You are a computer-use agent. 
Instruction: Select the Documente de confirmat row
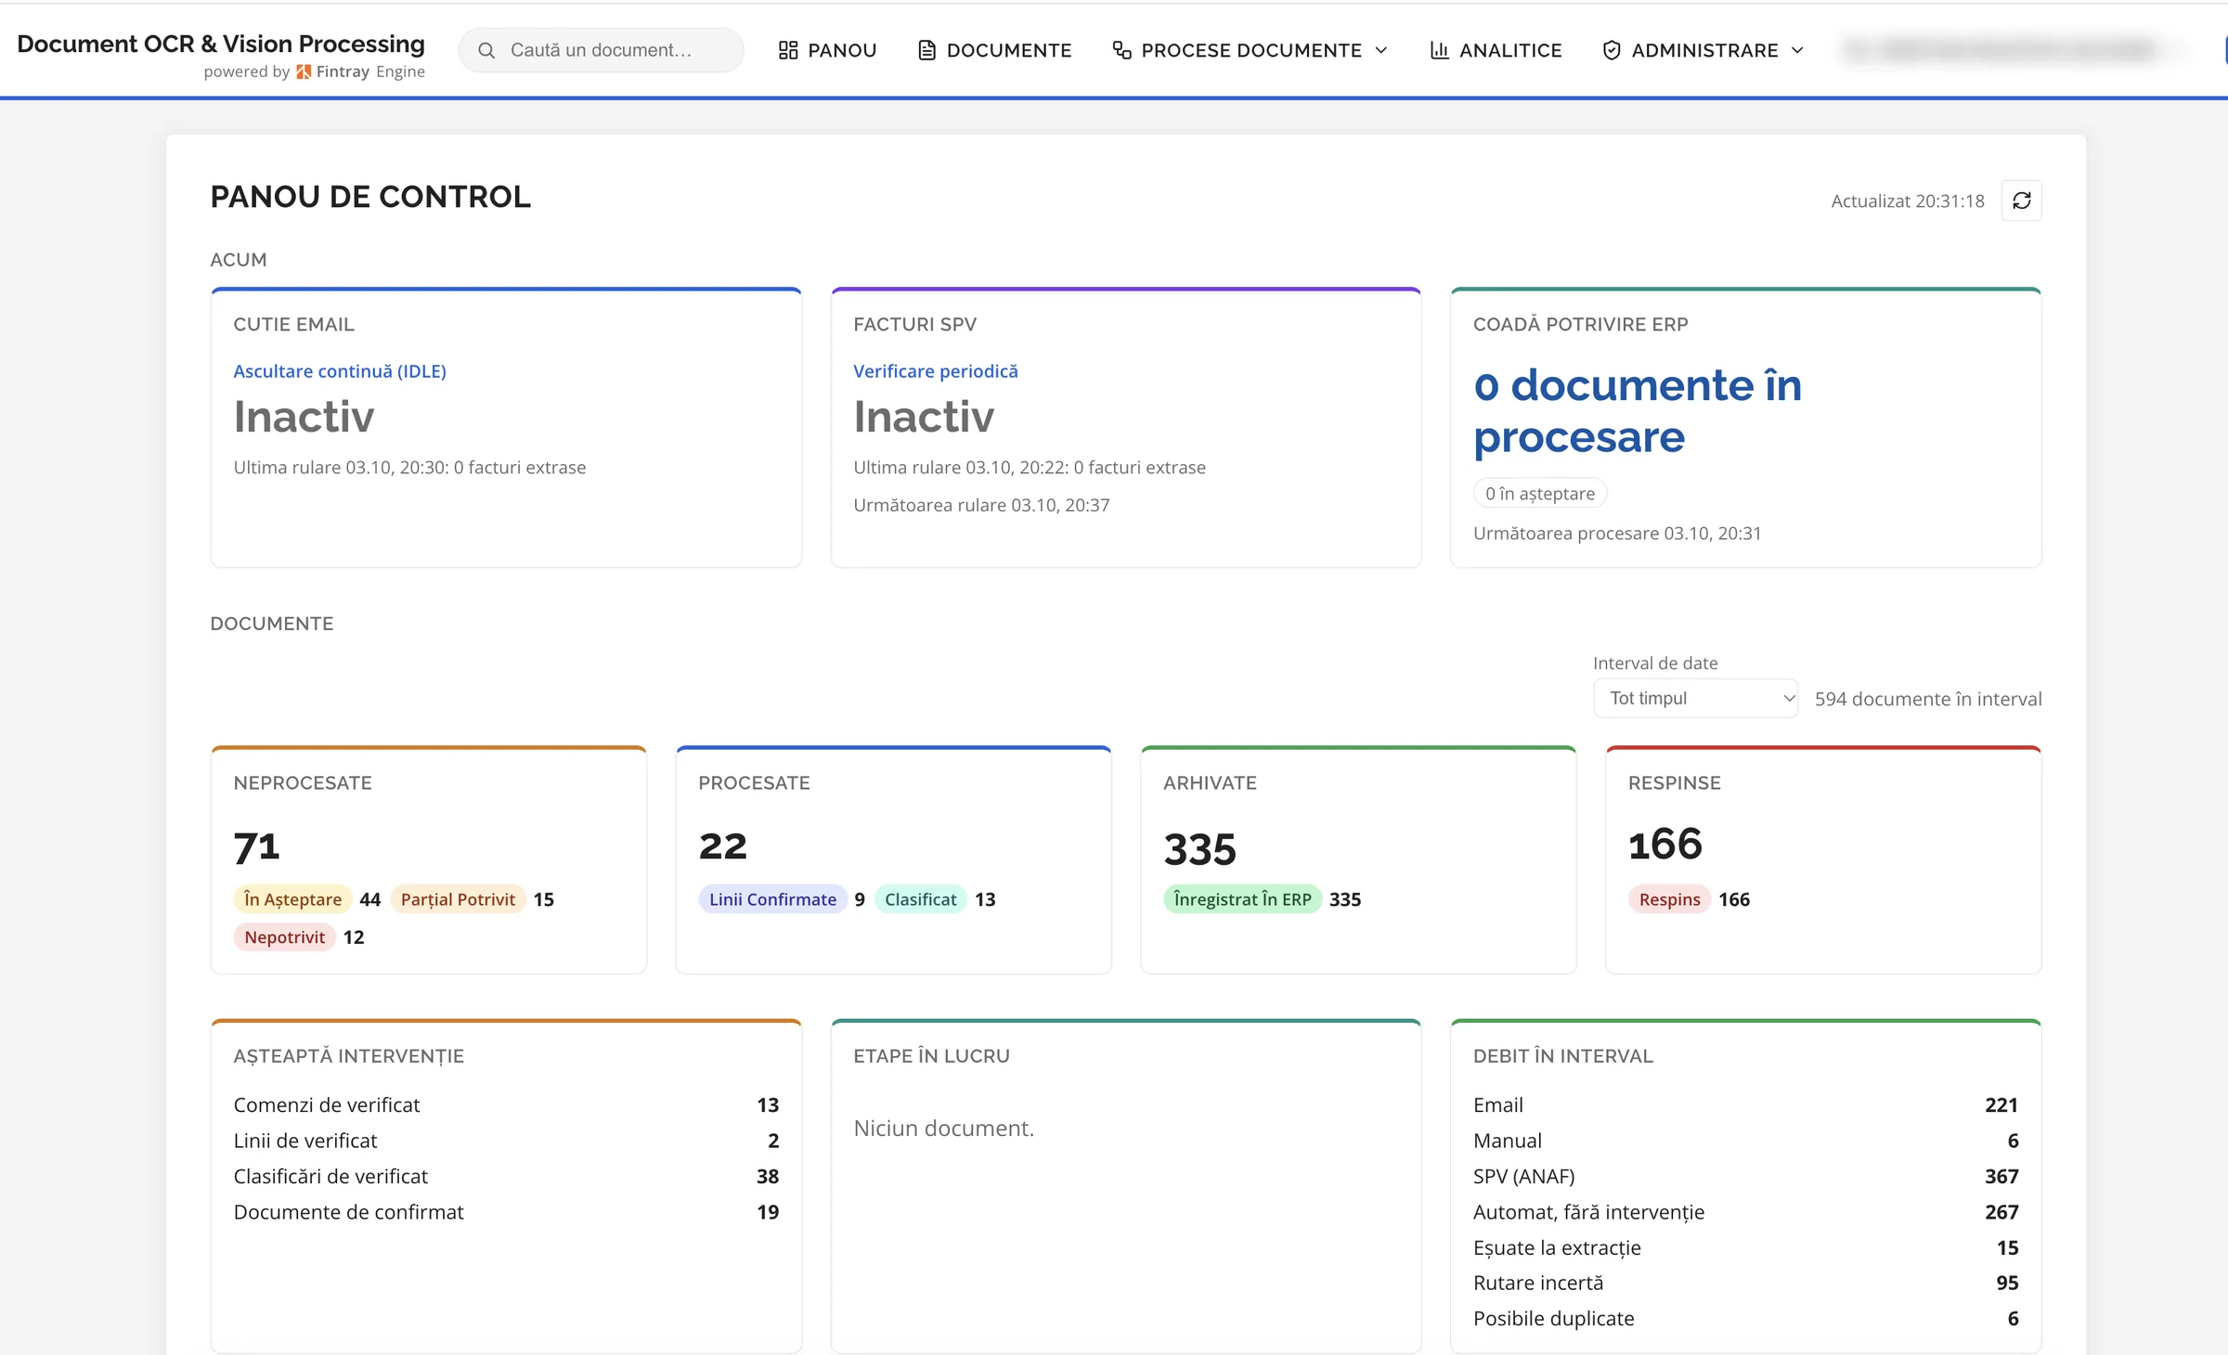coord(506,1212)
